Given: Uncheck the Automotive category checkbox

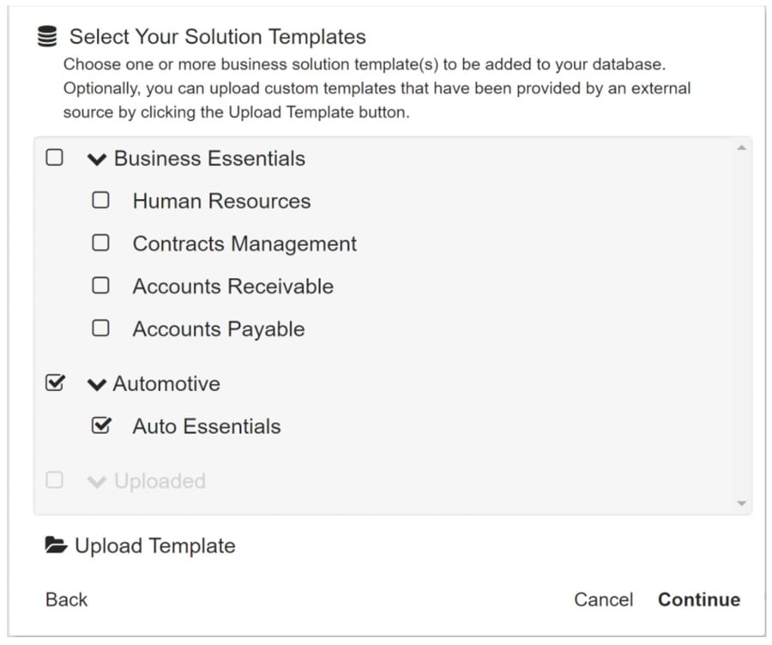Looking at the screenshot, I should tap(55, 383).
